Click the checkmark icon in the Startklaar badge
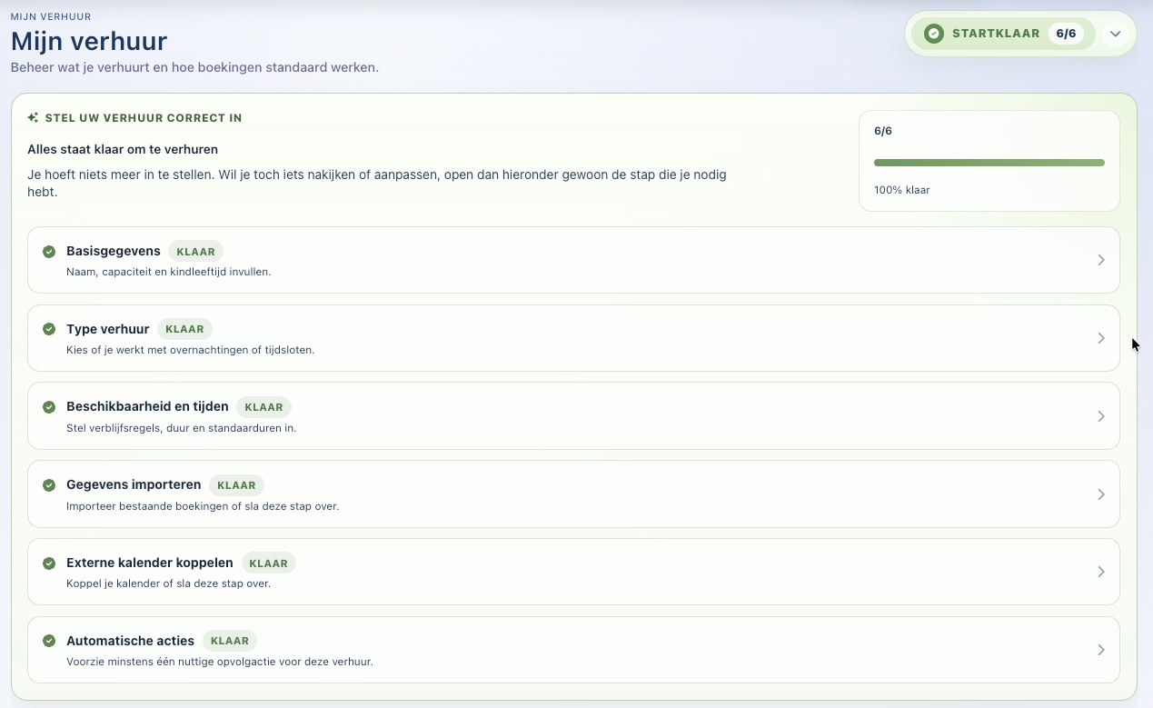Image resolution: width=1153 pixels, height=708 pixels. (933, 34)
